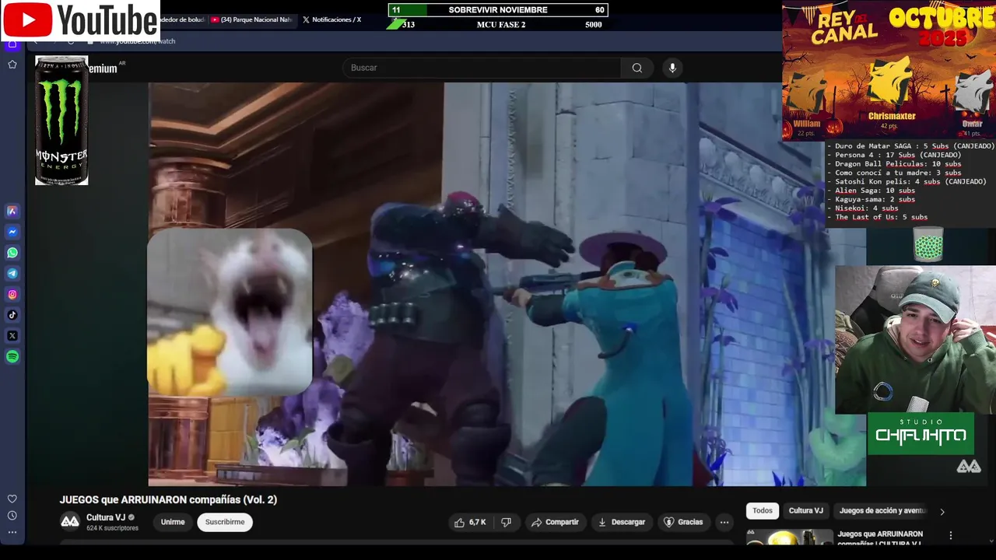Open Aria AI in the browser sidebar

click(x=12, y=211)
